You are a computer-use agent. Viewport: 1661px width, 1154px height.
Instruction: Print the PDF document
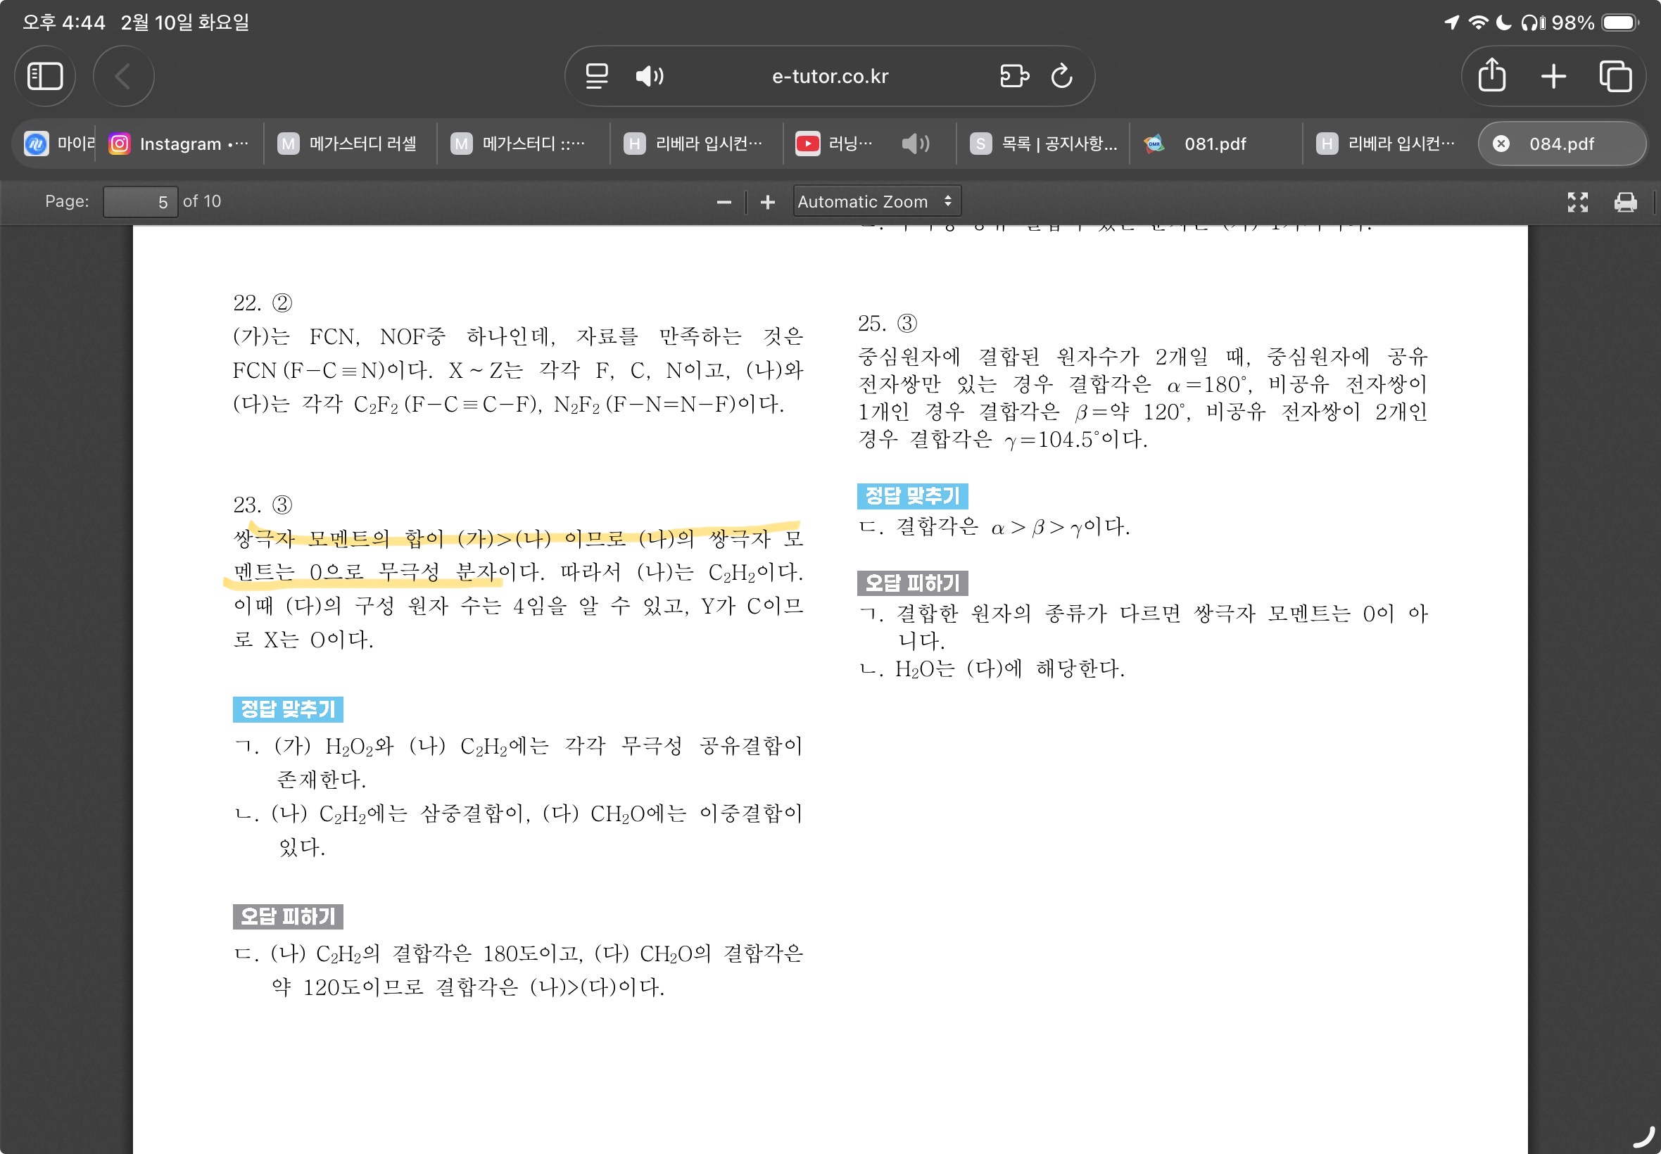[1625, 203]
